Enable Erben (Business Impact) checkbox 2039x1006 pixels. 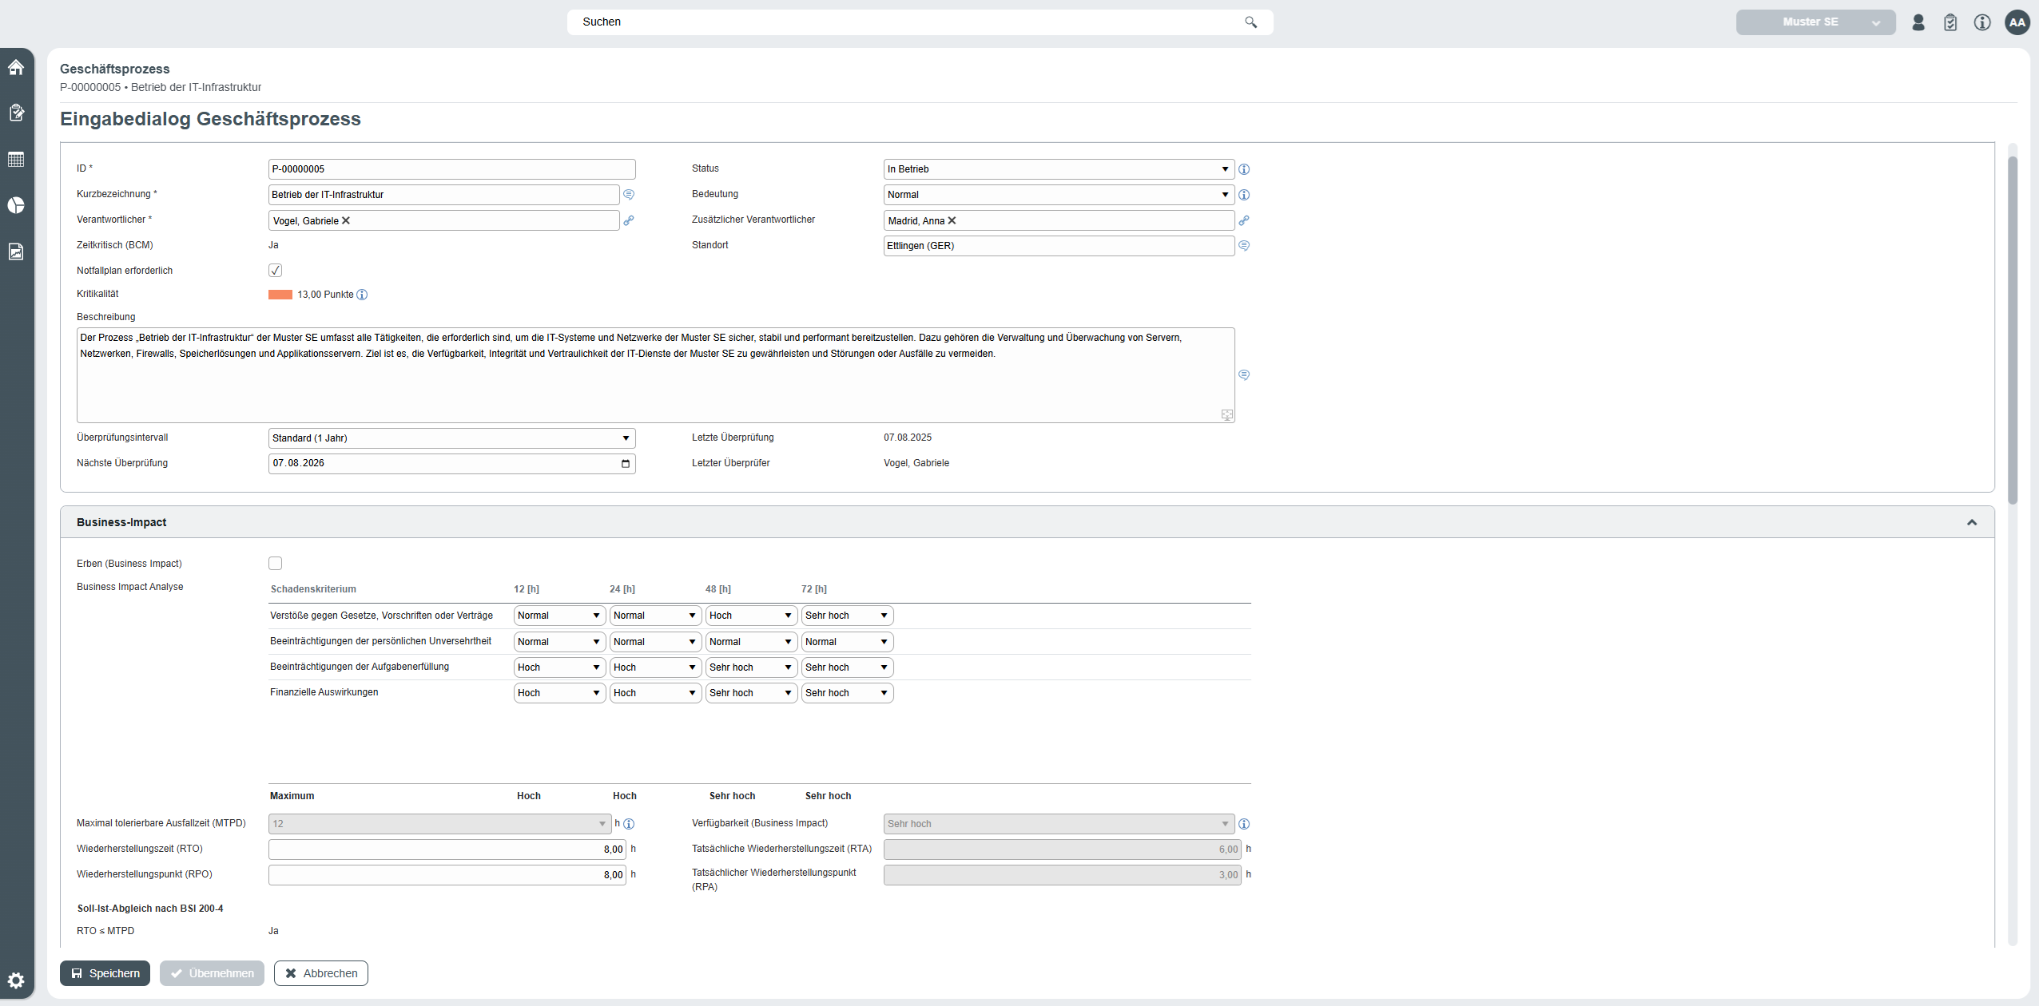276,564
